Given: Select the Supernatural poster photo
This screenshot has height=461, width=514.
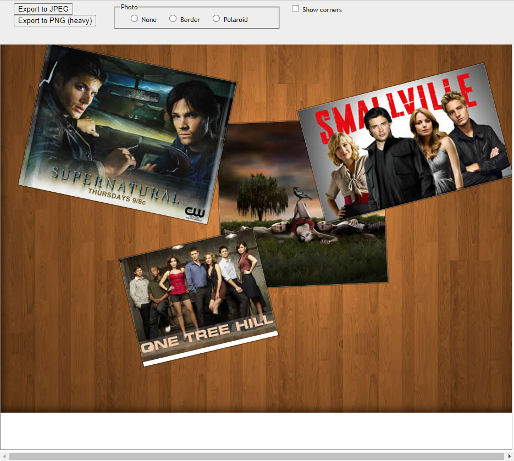Looking at the screenshot, I should (128, 134).
